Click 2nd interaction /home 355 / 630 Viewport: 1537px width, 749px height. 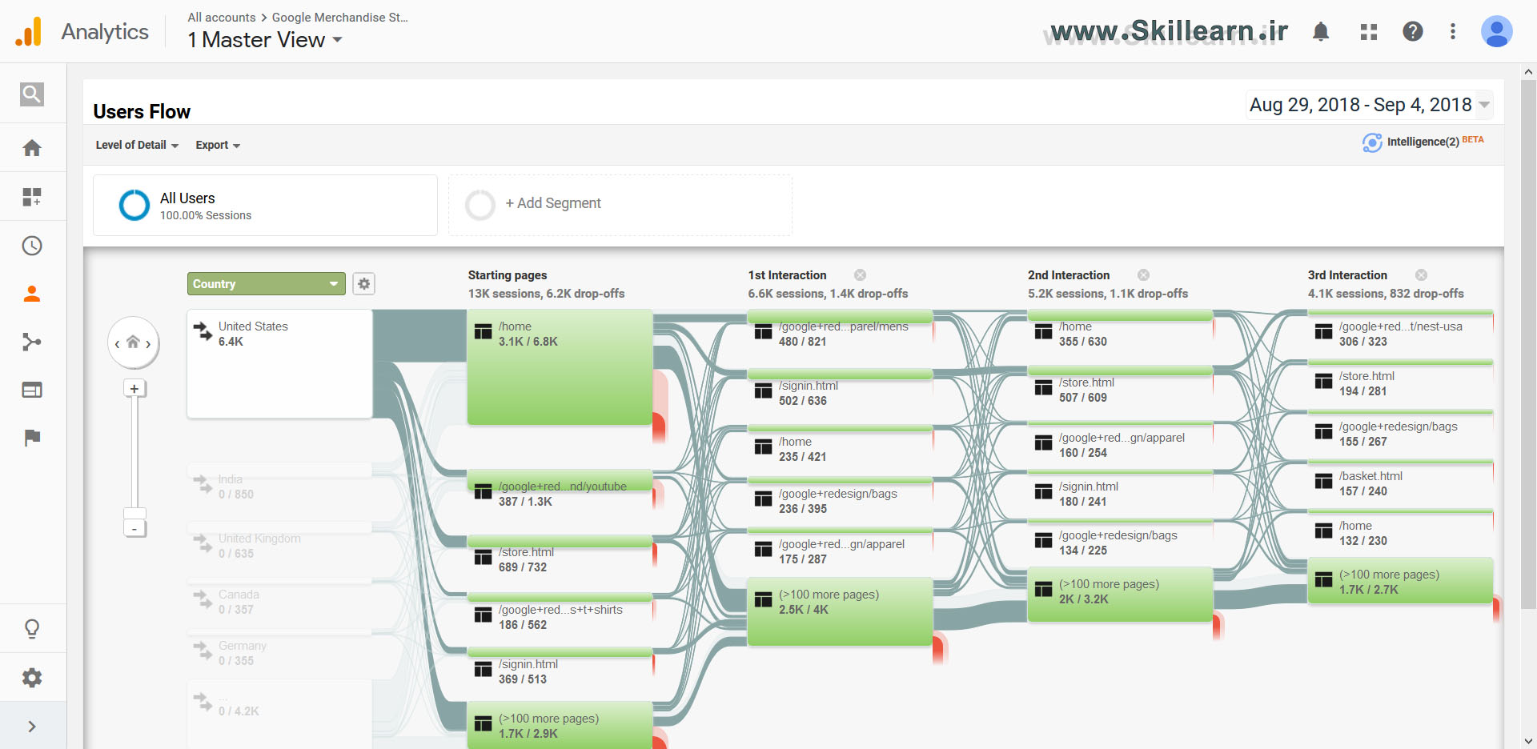coord(1120,330)
